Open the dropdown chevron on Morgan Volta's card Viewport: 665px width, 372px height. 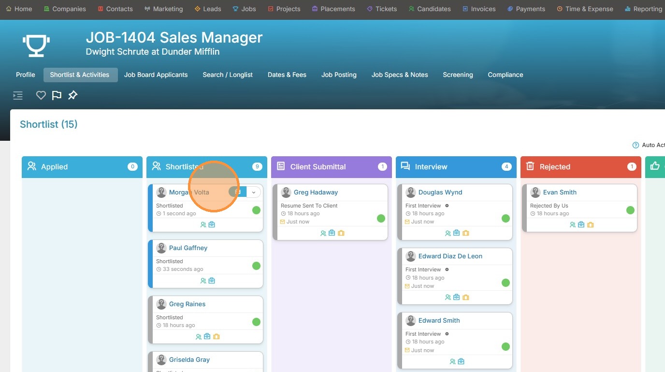coord(254,192)
